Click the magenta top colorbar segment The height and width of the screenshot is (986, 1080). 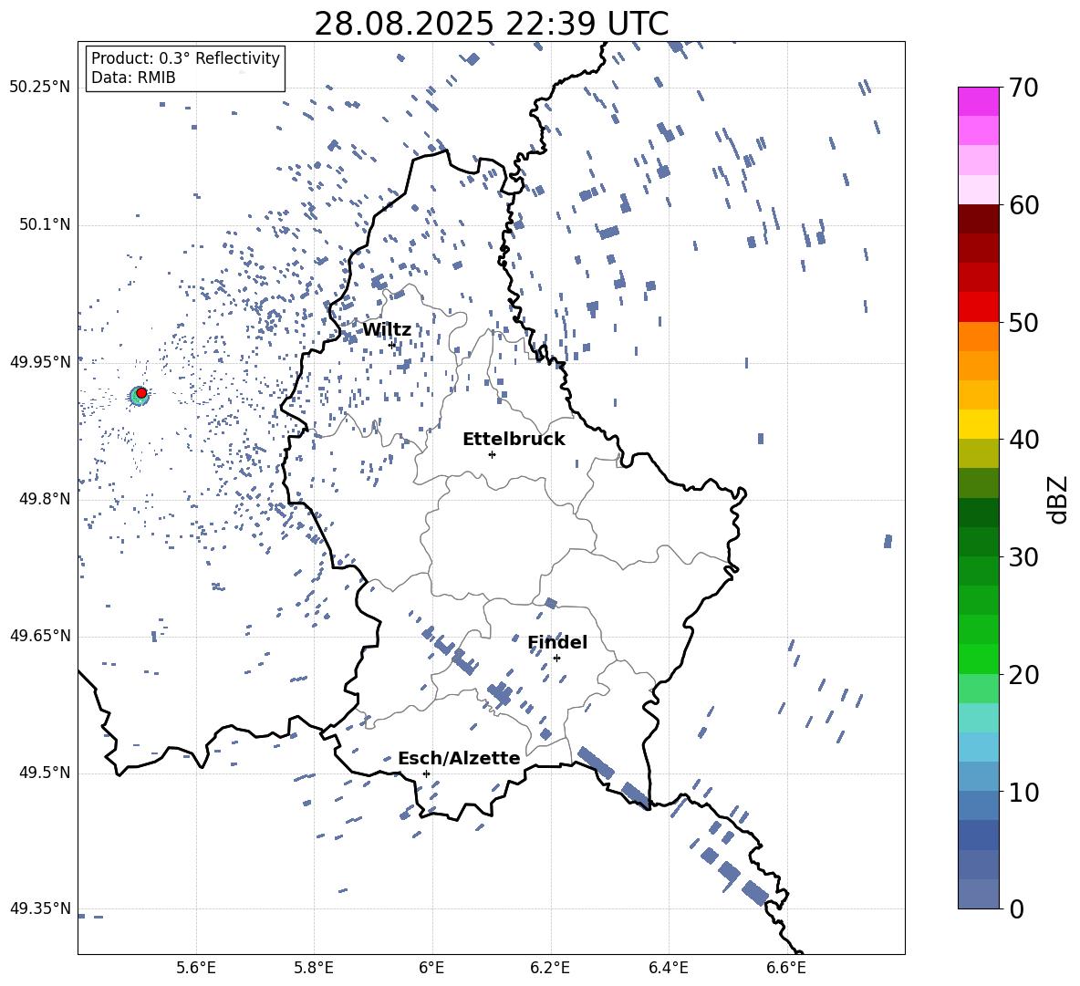(979, 101)
